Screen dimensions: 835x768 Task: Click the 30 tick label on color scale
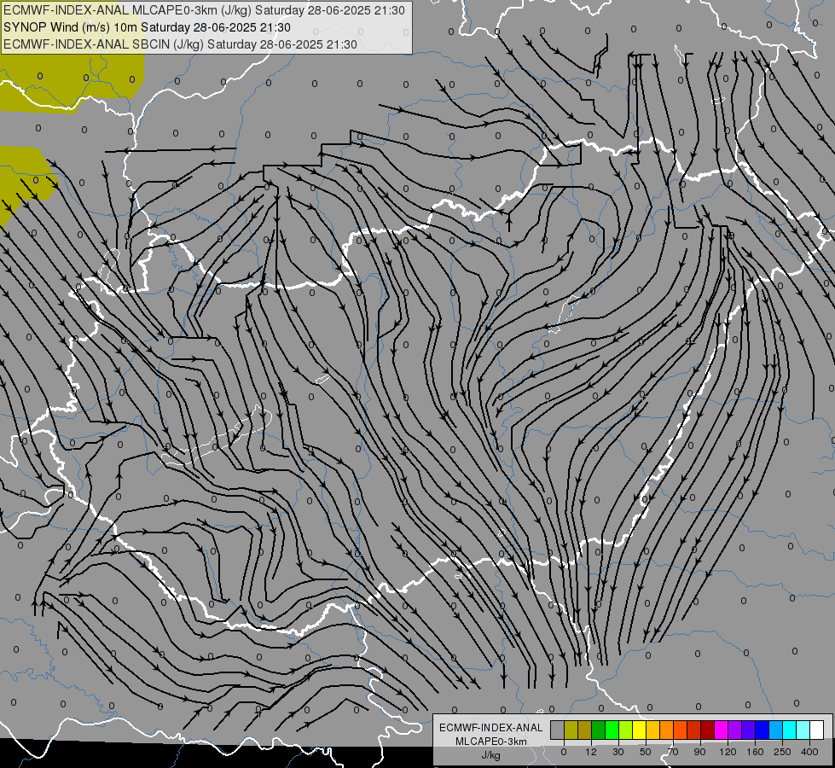618,752
